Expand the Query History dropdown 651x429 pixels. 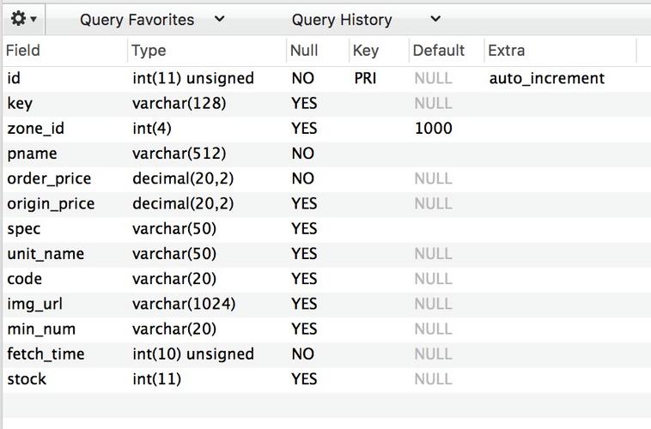click(x=365, y=20)
